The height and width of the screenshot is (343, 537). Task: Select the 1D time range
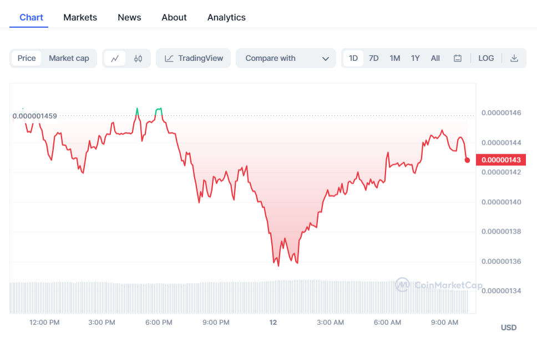point(353,58)
